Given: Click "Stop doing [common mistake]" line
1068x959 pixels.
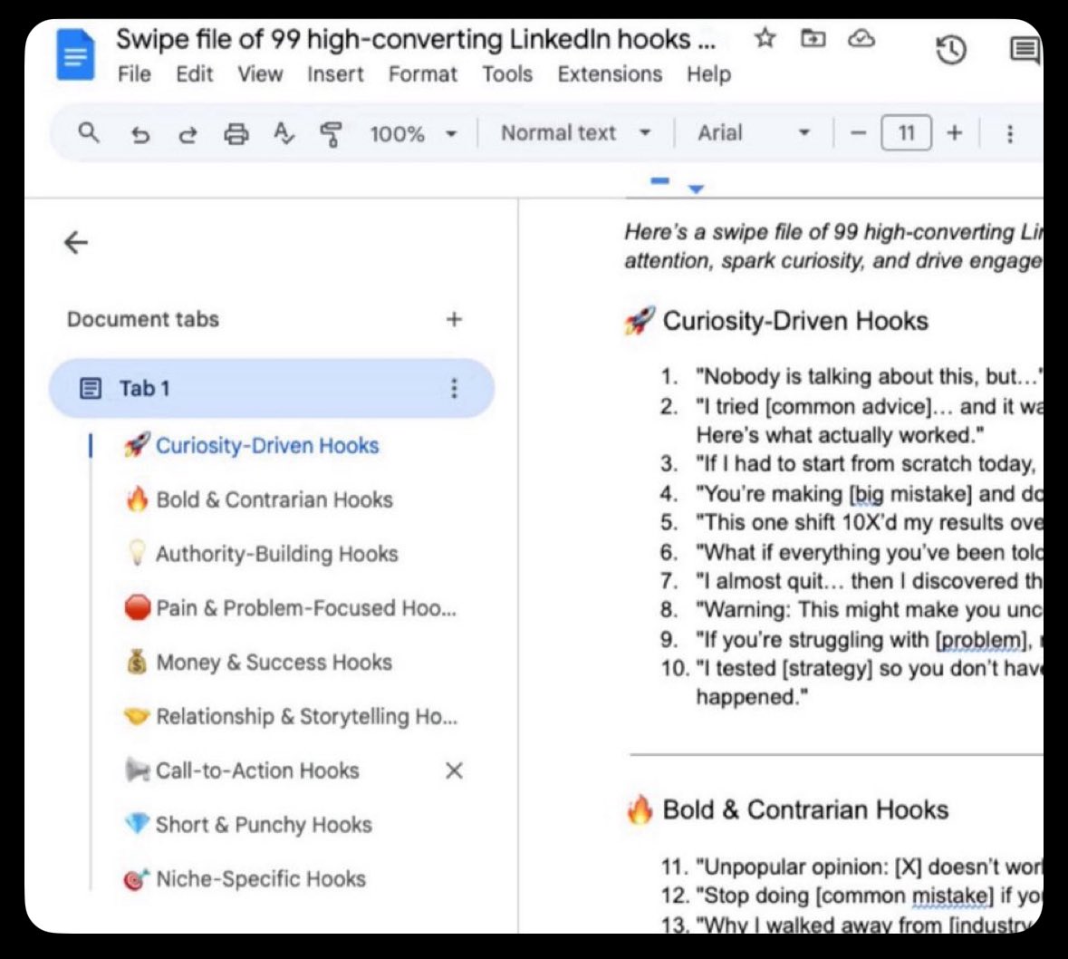Looking at the screenshot, I should [x=870, y=895].
